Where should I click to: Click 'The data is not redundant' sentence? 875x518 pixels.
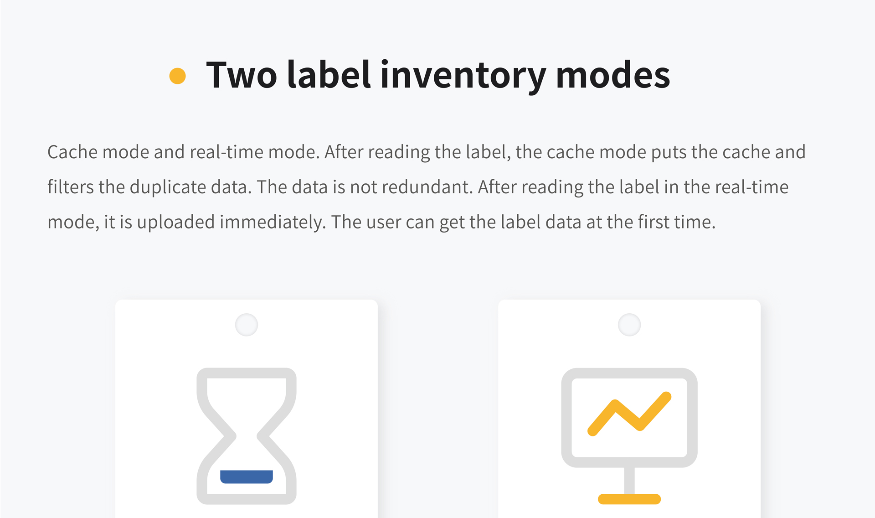(365, 187)
